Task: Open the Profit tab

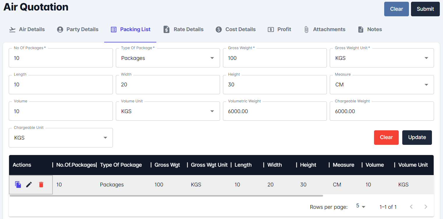Action: (x=279, y=29)
